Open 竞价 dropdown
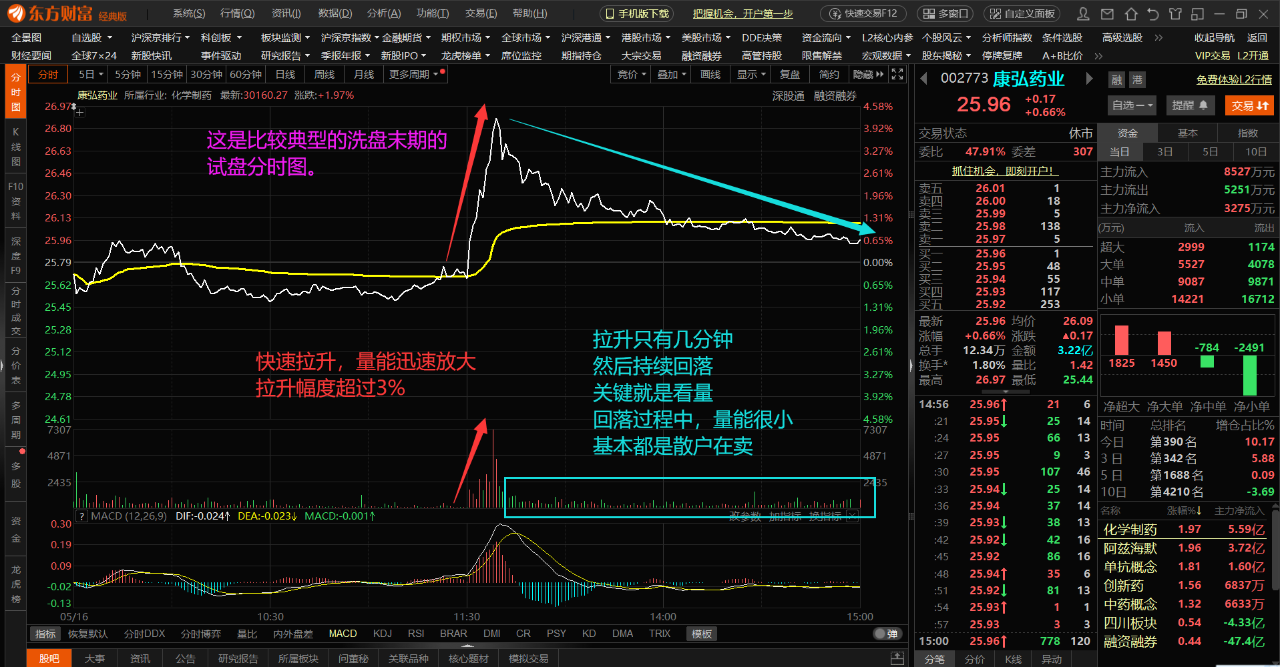The width and height of the screenshot is (1280, 667). pyautogui.click(x=632, y=74)
